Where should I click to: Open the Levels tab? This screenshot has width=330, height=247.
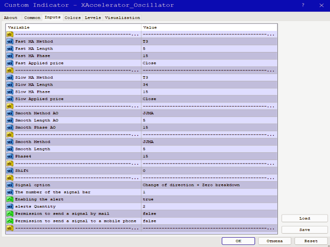(93, 18)
